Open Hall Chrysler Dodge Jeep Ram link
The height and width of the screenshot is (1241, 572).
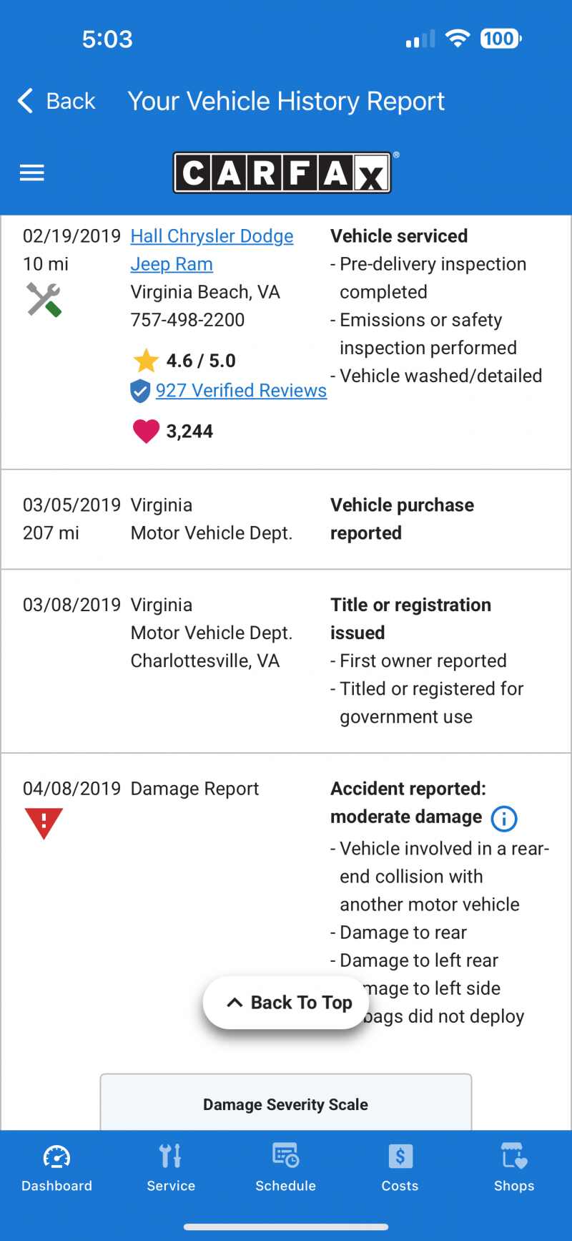(212, 237)
